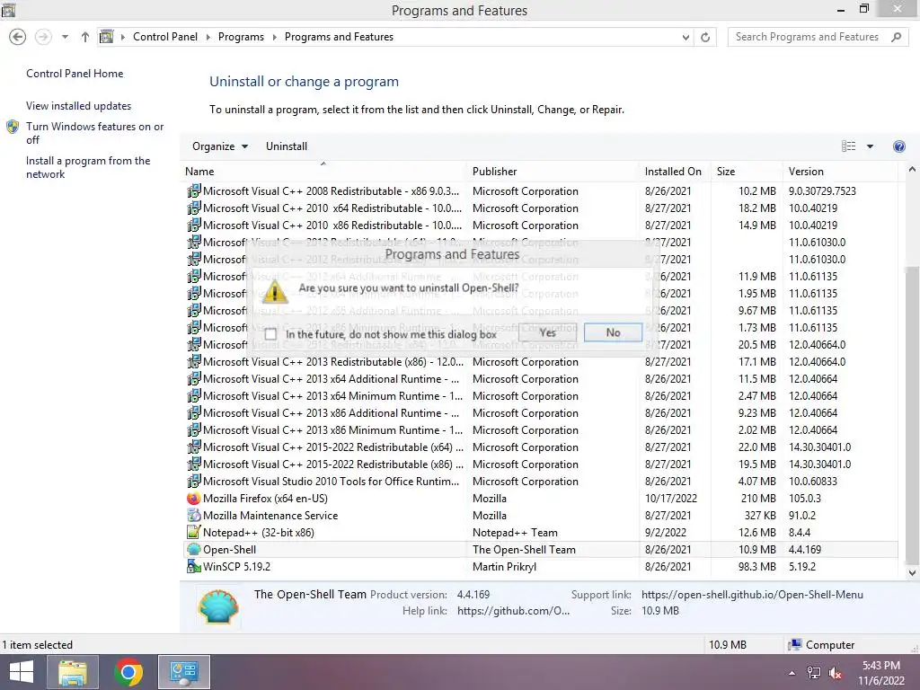Click Control Panel taskbar button
This screenshot has width=920, height=690.
[x=183, y=672]
